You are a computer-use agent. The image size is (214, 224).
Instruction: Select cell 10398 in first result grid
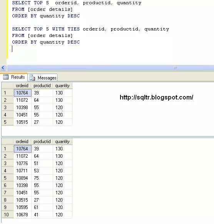(x=23, y=108)
